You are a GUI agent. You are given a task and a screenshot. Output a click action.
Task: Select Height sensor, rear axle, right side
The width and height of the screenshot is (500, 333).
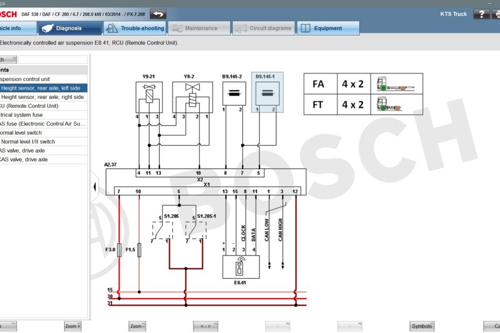[43, 96]
